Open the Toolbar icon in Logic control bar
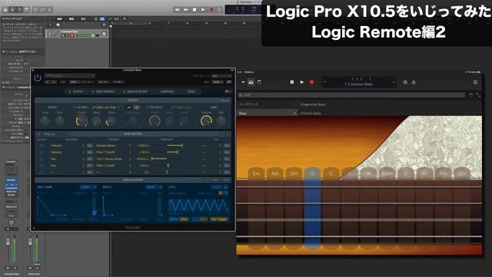The width and height of the screenshot is (492, 277). coord(27,9)
